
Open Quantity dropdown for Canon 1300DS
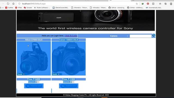[73, 82]
